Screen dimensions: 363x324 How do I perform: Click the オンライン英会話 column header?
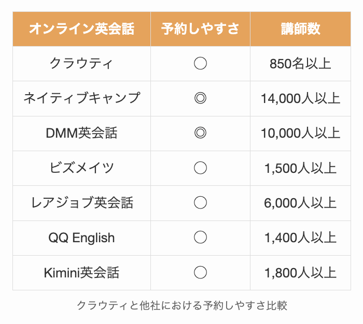click(81, 29)
